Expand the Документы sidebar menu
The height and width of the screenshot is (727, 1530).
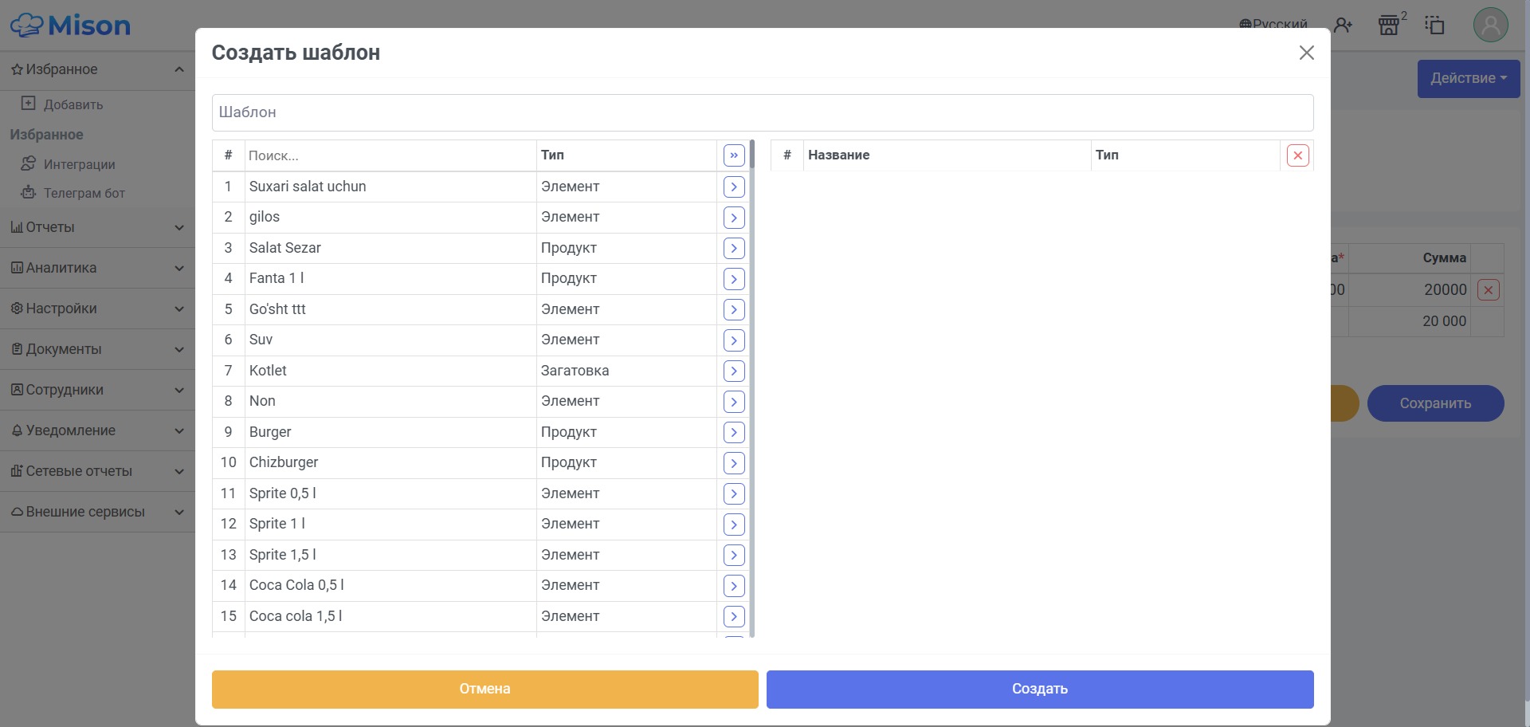point(97,349)
